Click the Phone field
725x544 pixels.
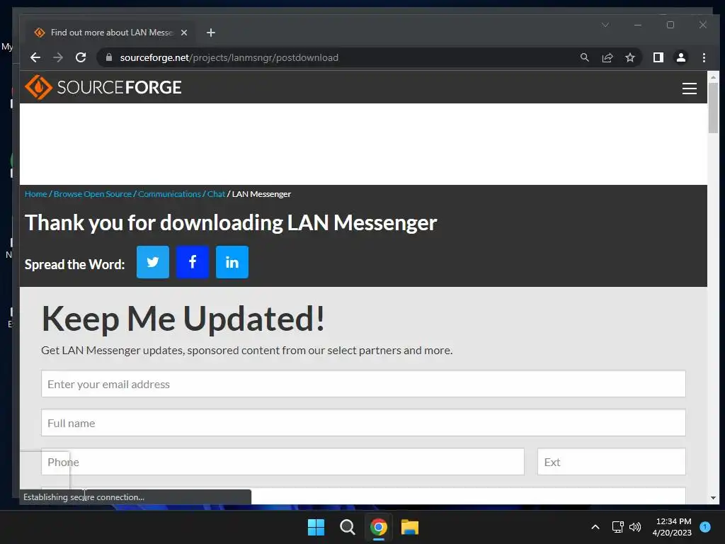click(x=282, y=462)
